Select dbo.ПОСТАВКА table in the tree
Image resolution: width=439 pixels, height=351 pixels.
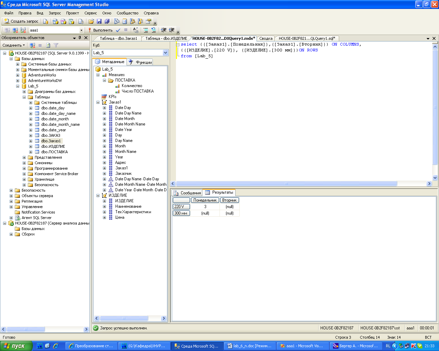pos(54,152)
